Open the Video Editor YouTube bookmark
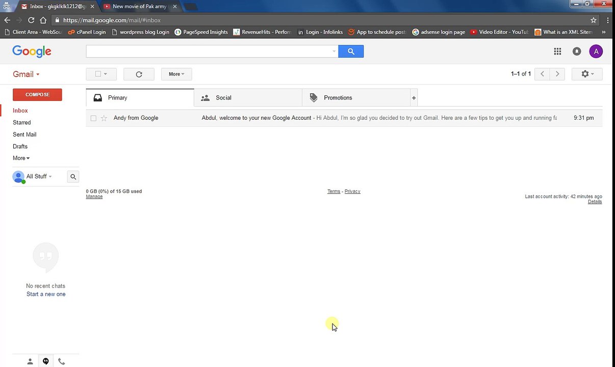This screenshot has width=615, height=367. [x=499, y=32]
